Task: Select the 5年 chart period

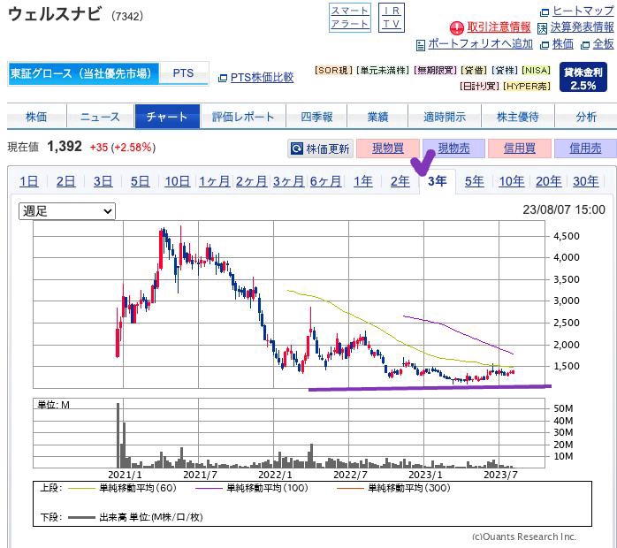Action: click(474, 181)
